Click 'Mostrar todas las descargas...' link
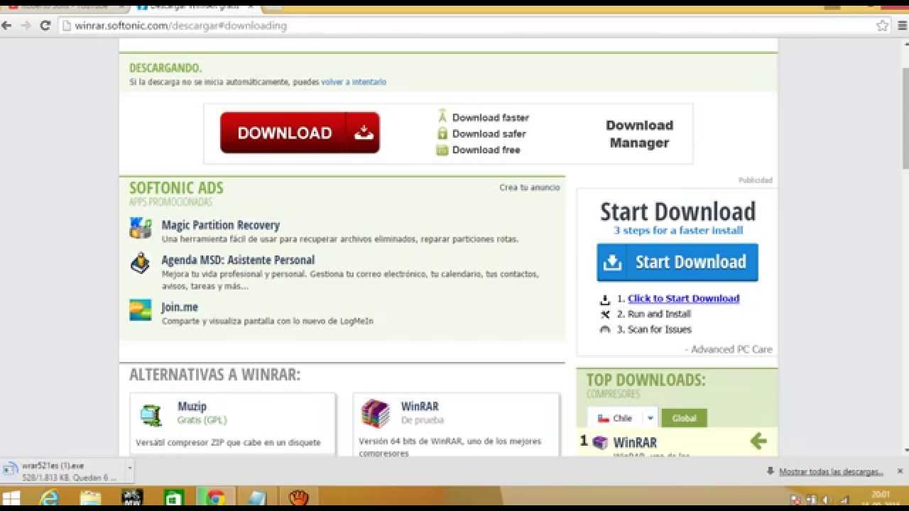This screenshot has height=511, width=909. tap(831, 471)
